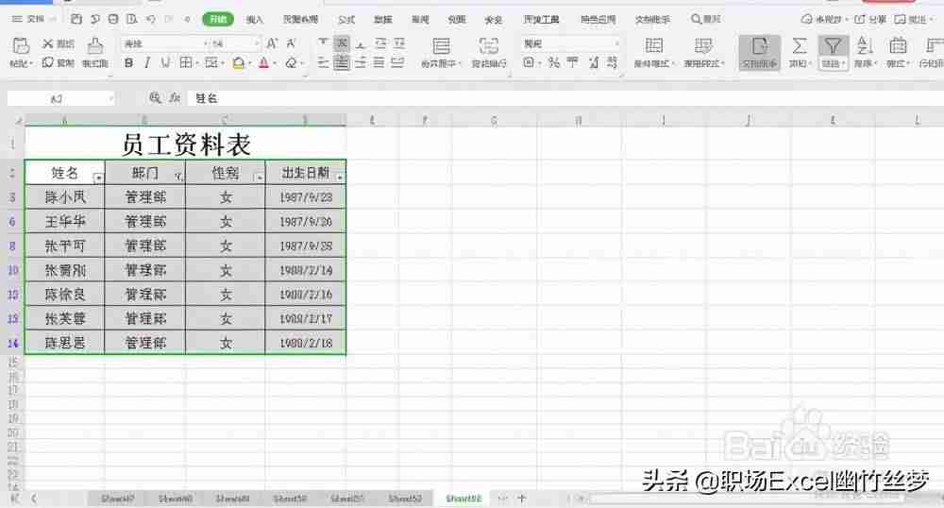Click the align left icon

coord(323,62)
